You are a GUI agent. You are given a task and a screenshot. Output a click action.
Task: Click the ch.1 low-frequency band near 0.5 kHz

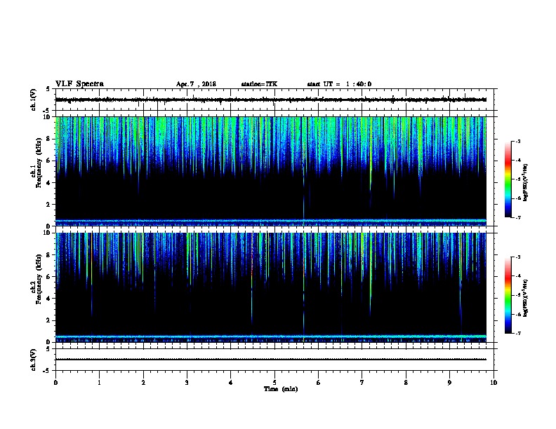271,221
